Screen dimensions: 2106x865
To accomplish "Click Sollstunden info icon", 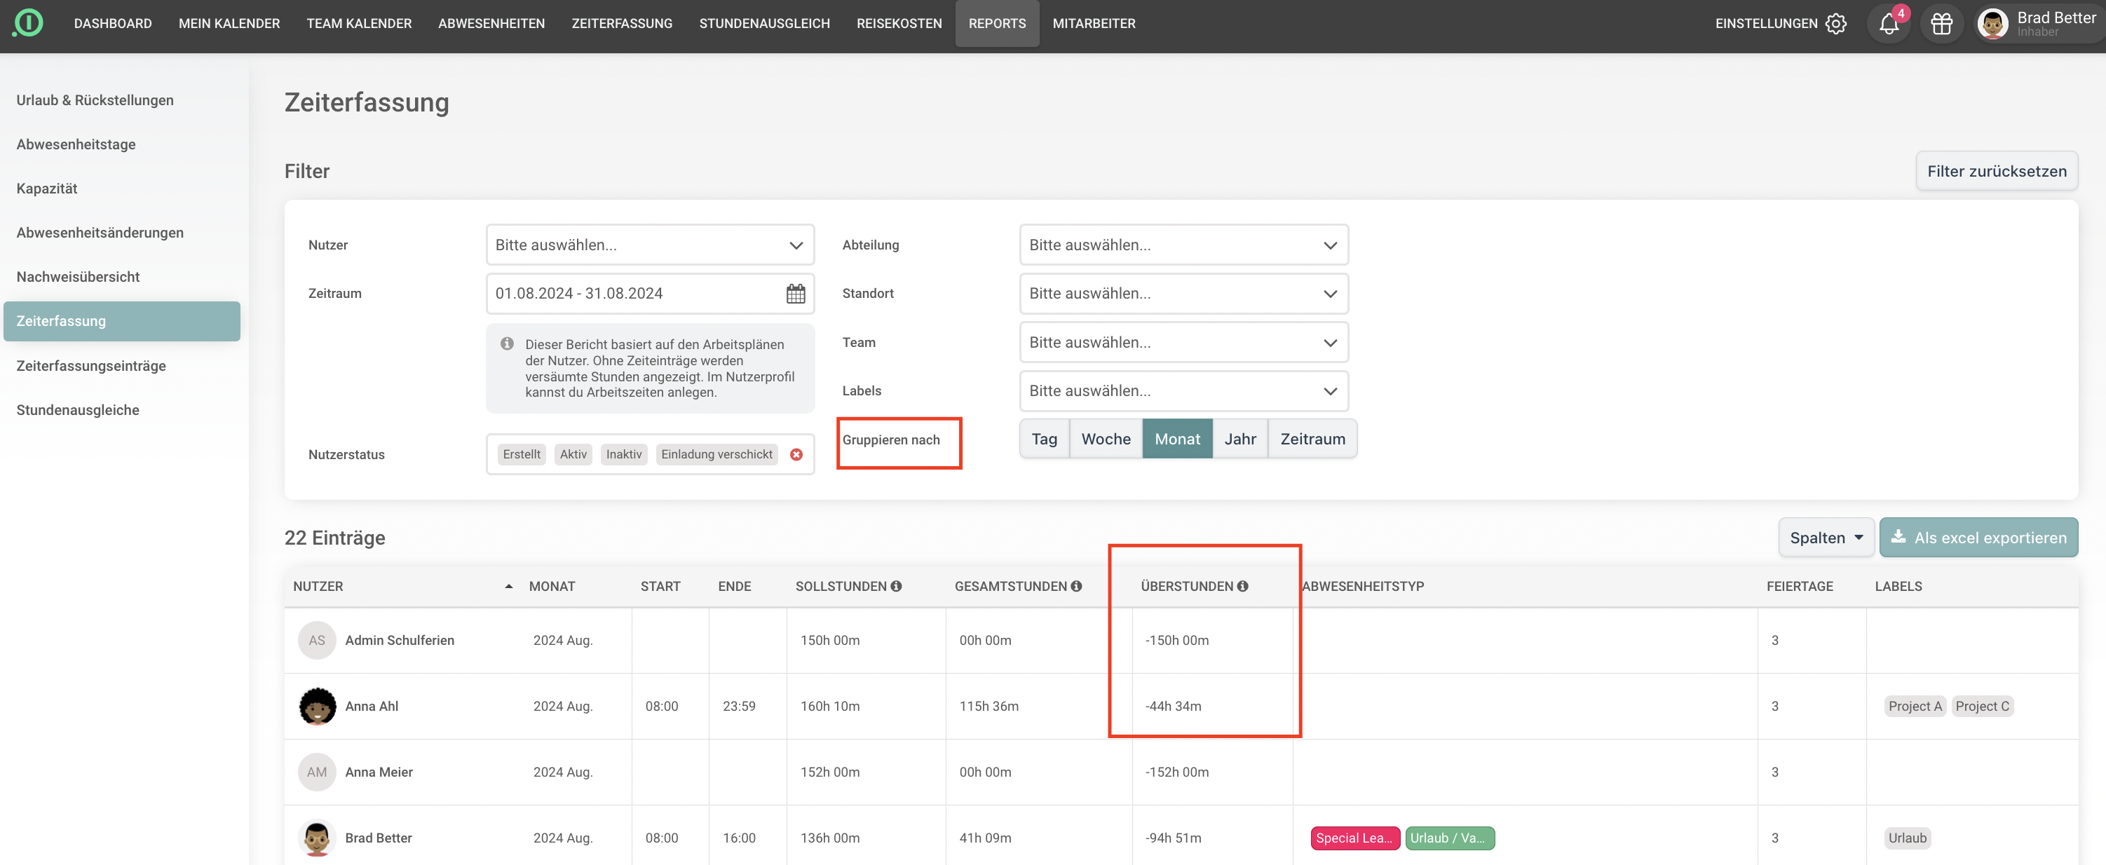I will [x=896, y=586].
